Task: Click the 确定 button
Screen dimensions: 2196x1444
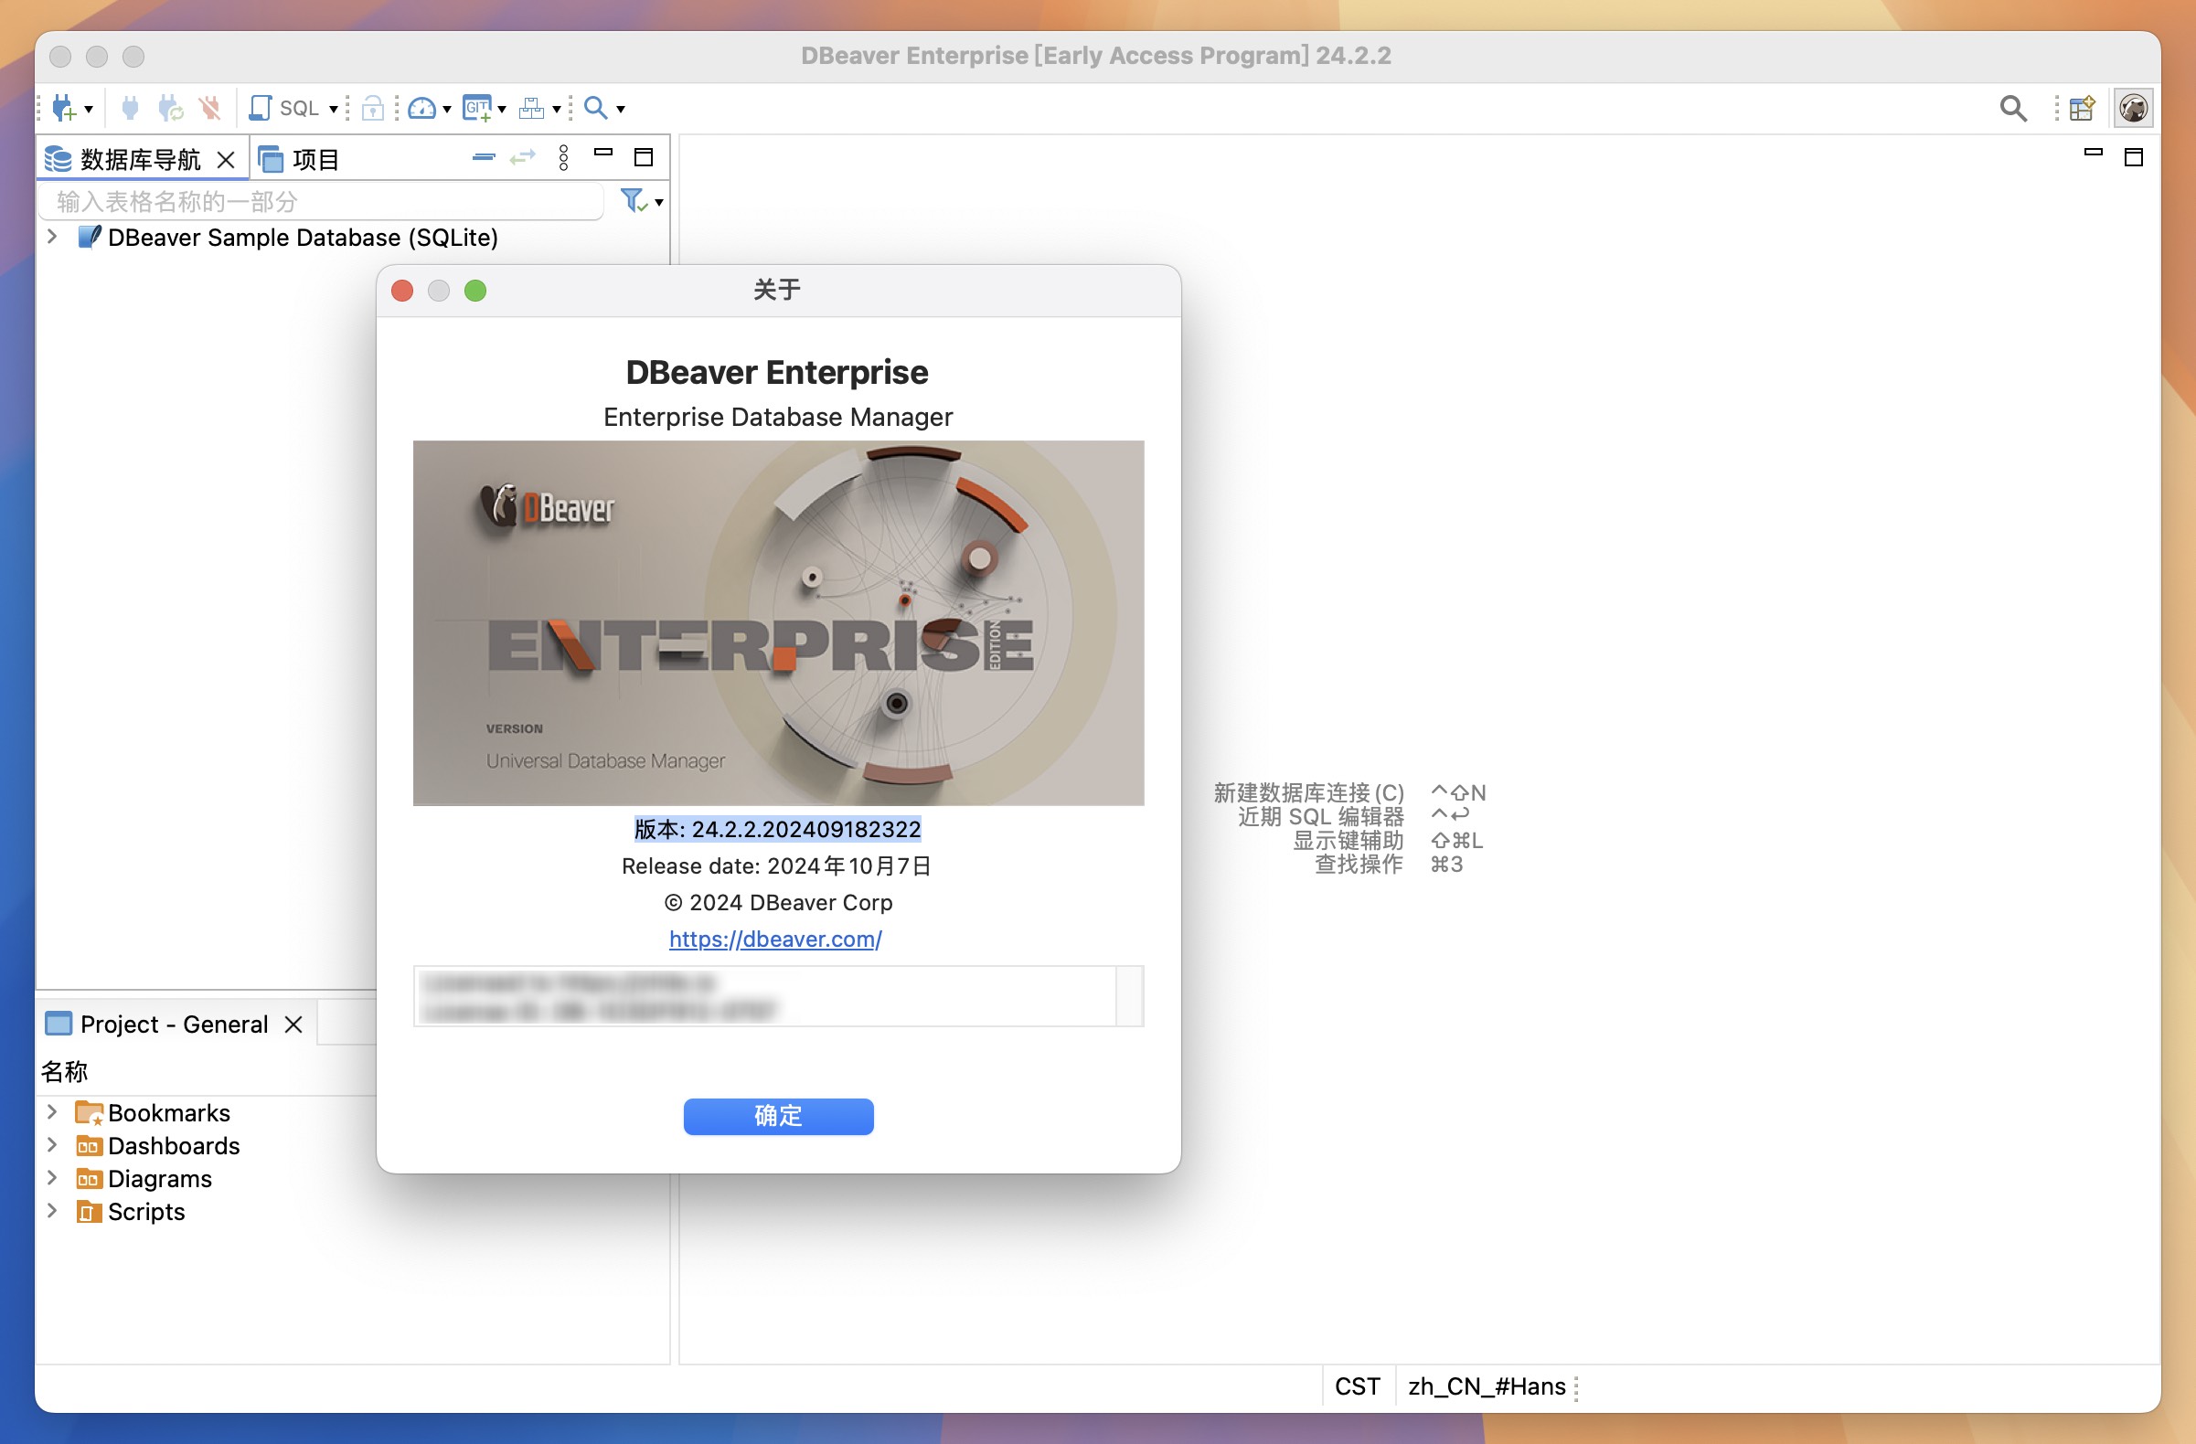Action: [x=778, y=1116]
